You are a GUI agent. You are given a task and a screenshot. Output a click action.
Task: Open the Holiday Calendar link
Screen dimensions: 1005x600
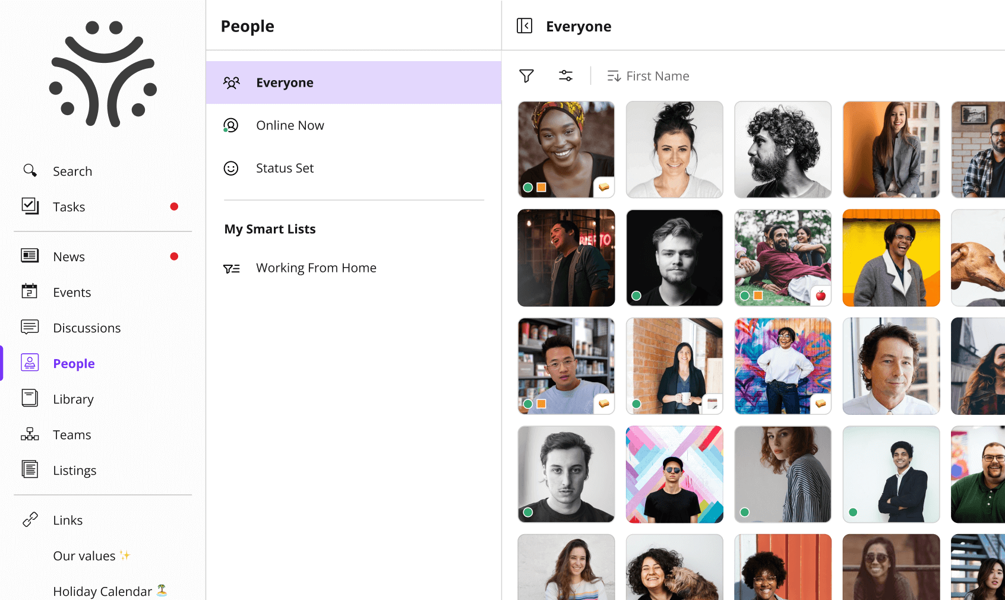pos(102,591)
